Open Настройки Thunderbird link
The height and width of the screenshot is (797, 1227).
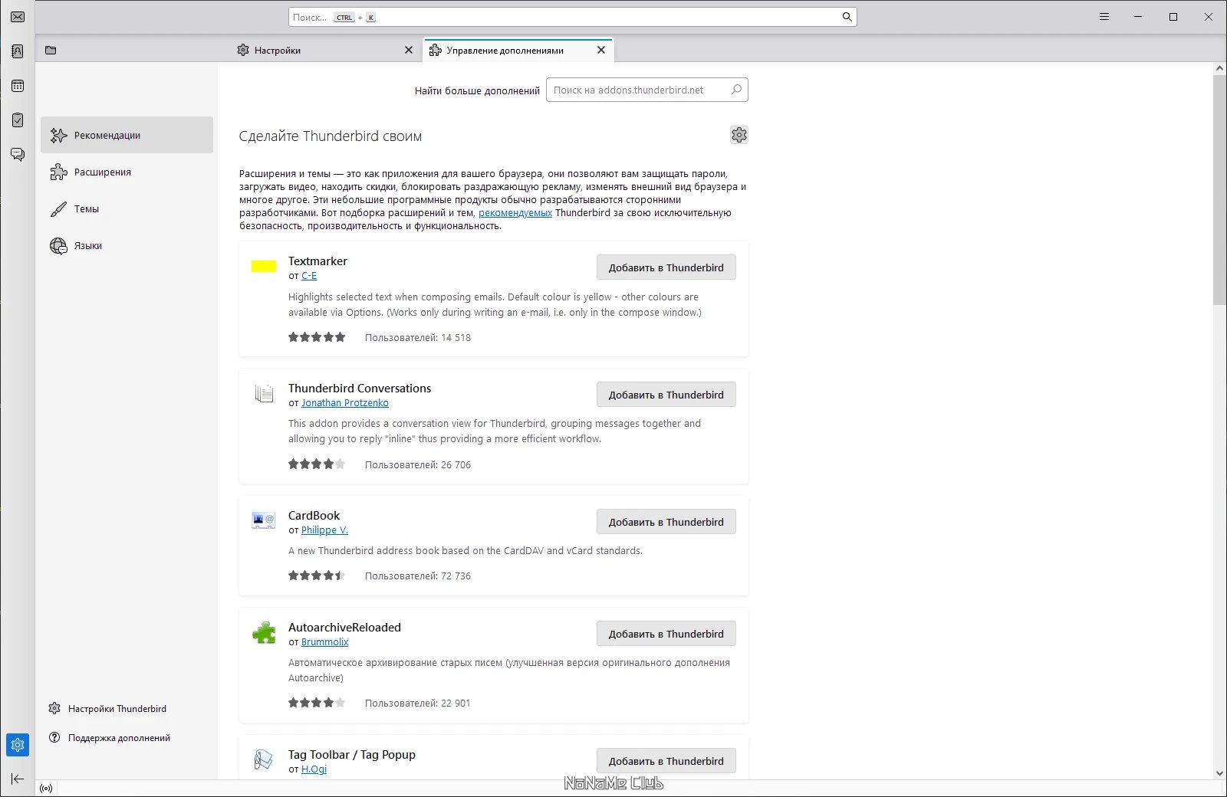tap(107, 708)
